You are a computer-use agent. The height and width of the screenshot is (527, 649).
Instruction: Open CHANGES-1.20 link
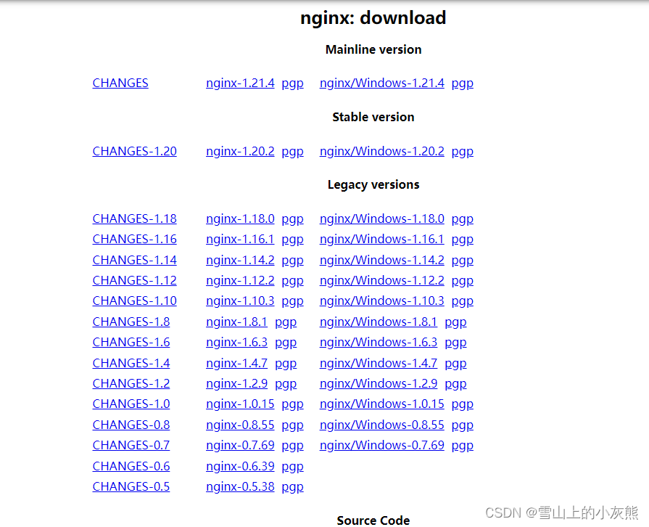pyautogui.click(x=135, y=151)
